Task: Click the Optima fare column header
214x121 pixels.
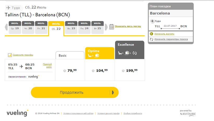Action: (100, 53)
